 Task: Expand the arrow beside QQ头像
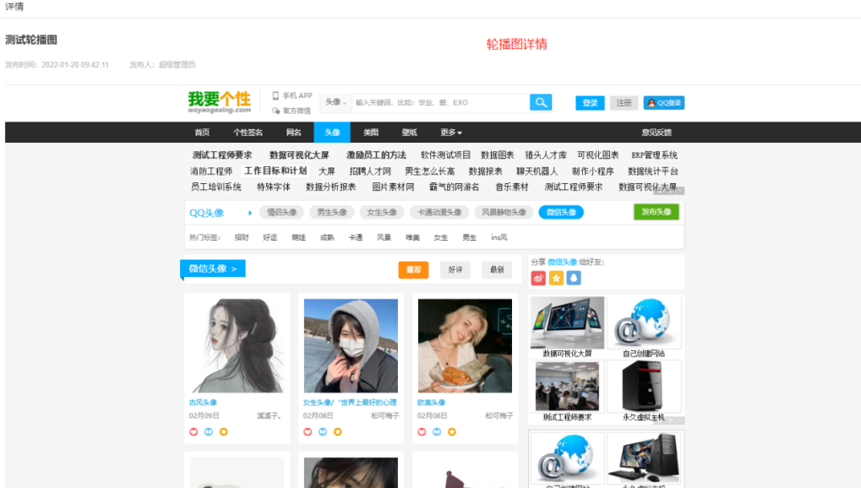click(x=250, y=213)
